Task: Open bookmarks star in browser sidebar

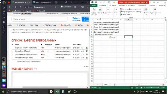Action: pos(4,17)
